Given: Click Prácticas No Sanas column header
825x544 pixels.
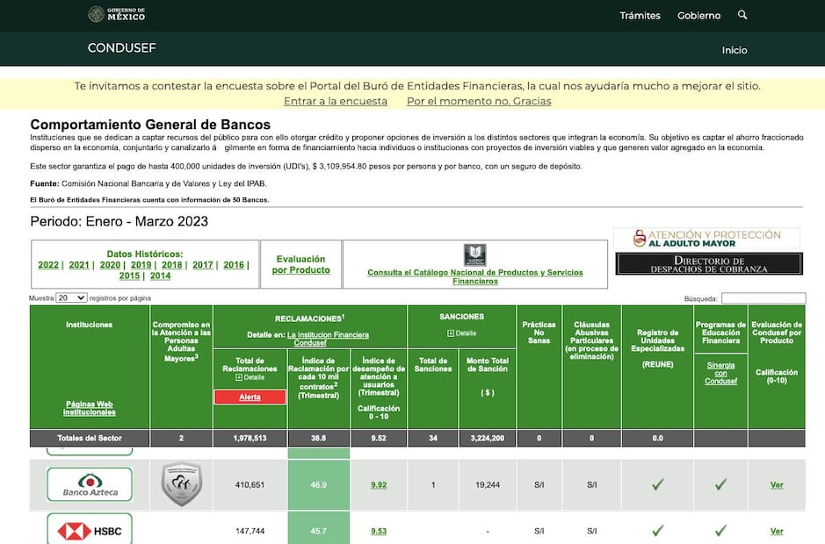Looking at the screenshot, I should [539, 333].
